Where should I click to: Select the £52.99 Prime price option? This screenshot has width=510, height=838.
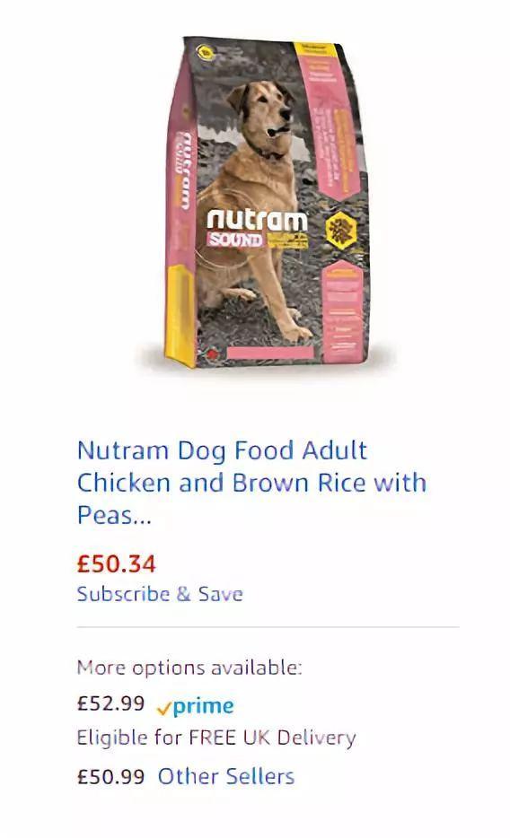110,703
